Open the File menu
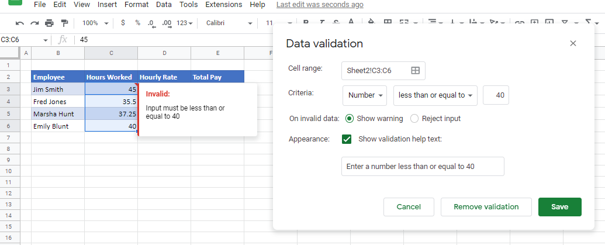Screen dimensions: 605x245 click(39, 5)
